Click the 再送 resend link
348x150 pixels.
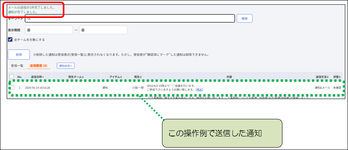[x=200, y=90]
